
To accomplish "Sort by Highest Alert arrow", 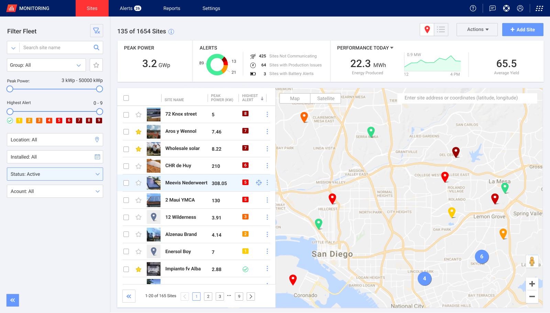I will (x=262, y=99).
